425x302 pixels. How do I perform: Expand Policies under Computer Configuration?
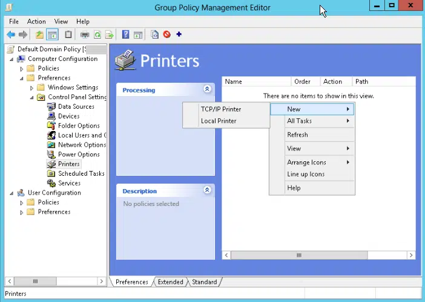(22, 69)
